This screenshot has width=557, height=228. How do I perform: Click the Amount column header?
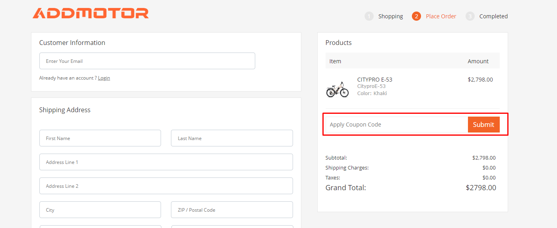[478, 61]
